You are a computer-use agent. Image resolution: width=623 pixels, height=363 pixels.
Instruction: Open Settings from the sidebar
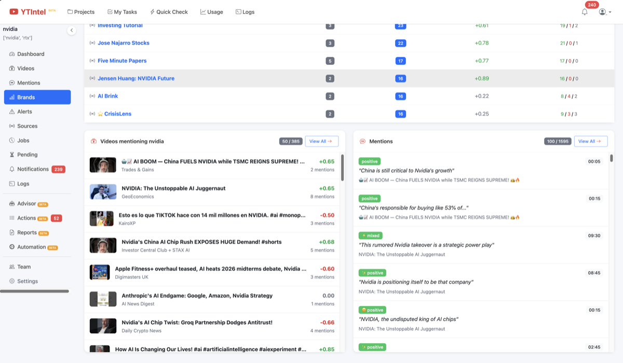tap(27, 281)
